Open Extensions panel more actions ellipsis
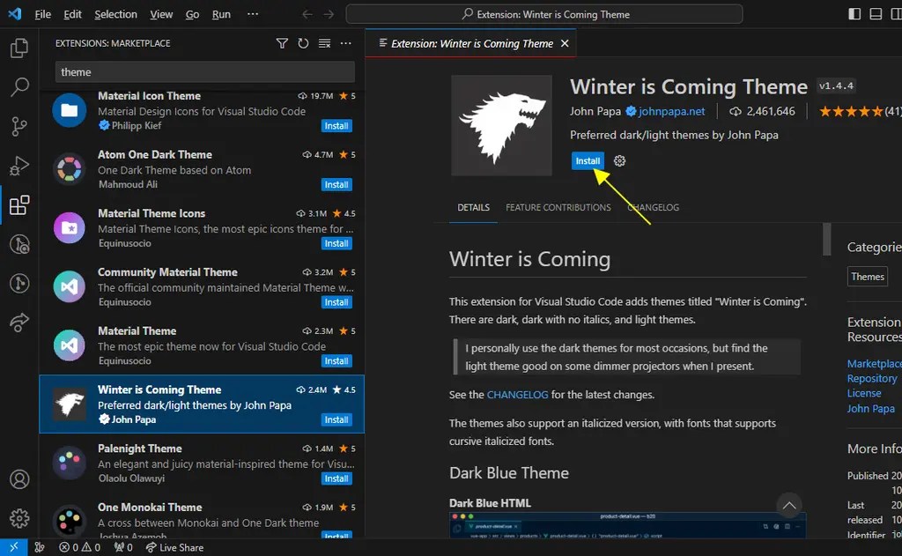Screen dimensions: 902x556 tap(345, 43)
